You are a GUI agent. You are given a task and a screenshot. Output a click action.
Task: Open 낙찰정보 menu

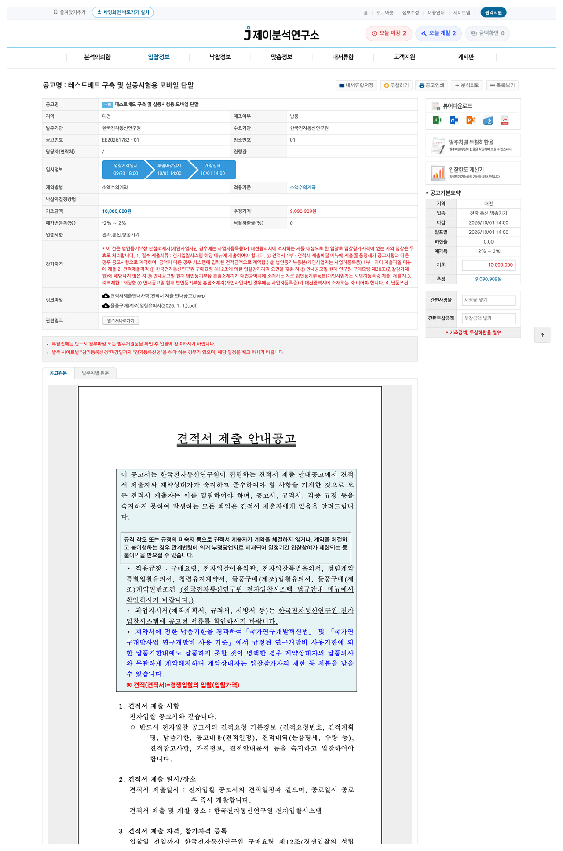[220, 57]
